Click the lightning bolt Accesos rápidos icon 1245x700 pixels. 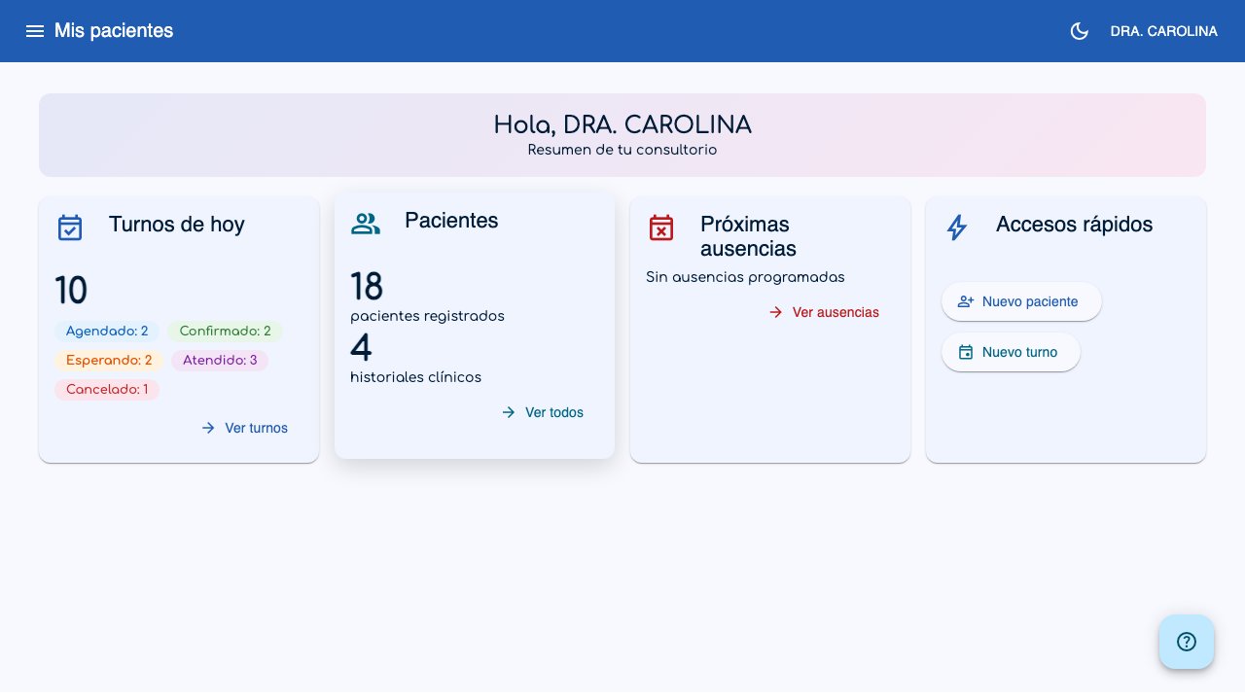[957, 227]
